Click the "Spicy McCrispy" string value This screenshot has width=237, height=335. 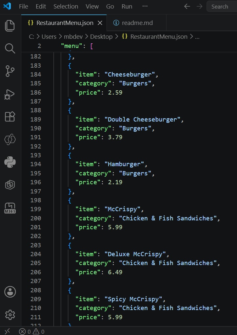pos(133,299)
